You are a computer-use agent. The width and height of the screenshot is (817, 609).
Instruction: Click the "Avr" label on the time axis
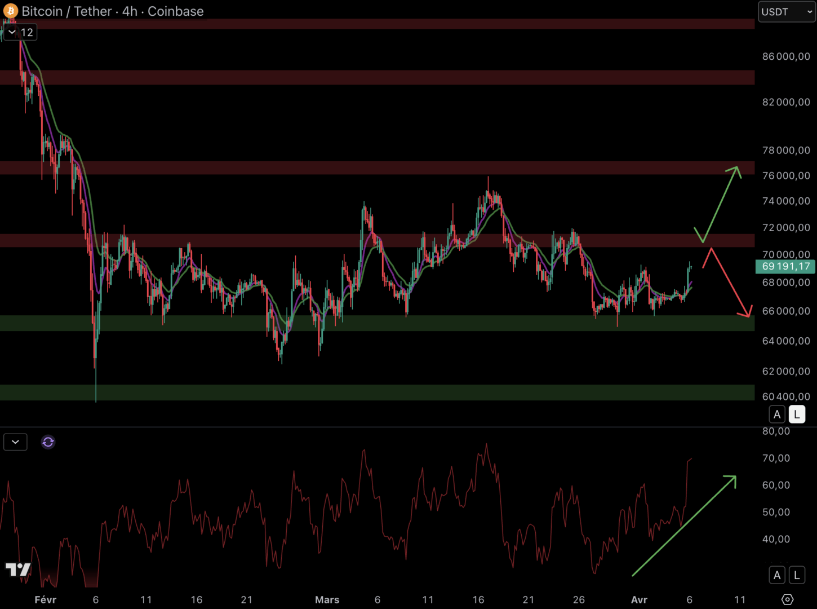pos(639,599)
